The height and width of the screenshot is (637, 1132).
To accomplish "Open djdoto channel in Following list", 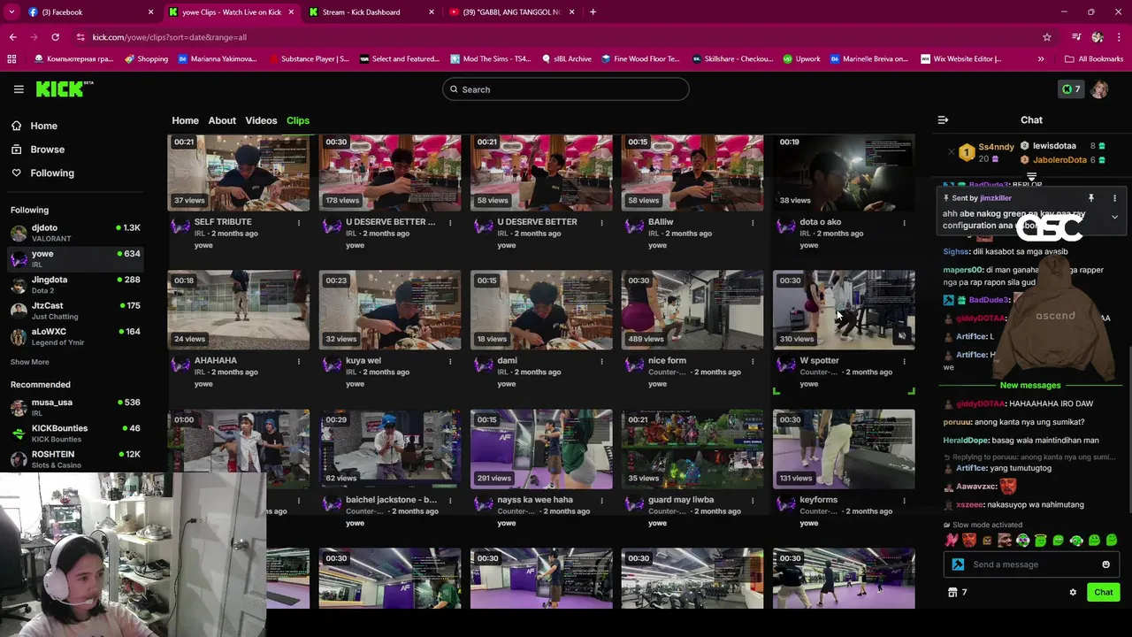I will pos(75,234).
